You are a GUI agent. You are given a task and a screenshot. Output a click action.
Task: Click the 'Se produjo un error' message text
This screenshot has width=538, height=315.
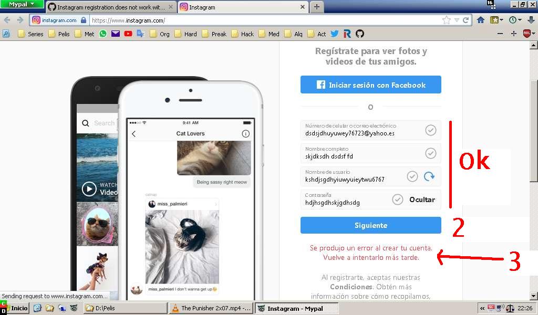(371, 253)
